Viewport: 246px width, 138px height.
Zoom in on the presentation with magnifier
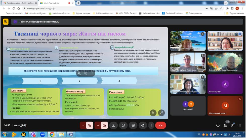pyautogui.click(x=153, y=113)
